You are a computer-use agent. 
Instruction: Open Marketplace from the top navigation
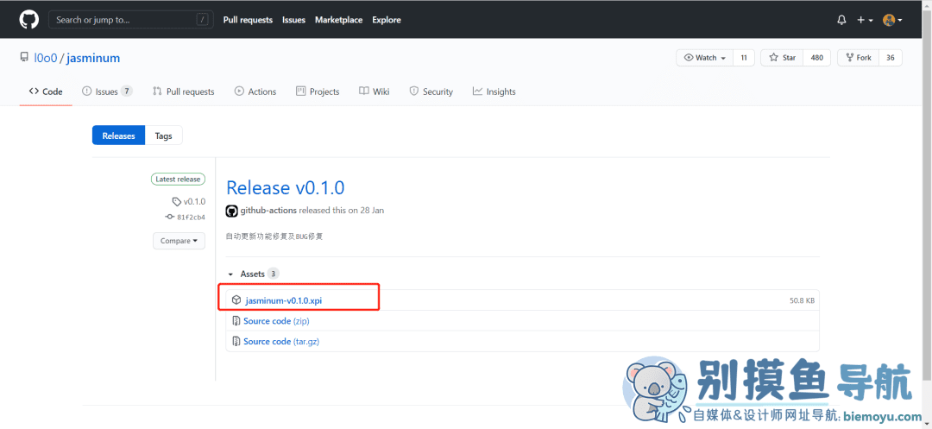338,20
